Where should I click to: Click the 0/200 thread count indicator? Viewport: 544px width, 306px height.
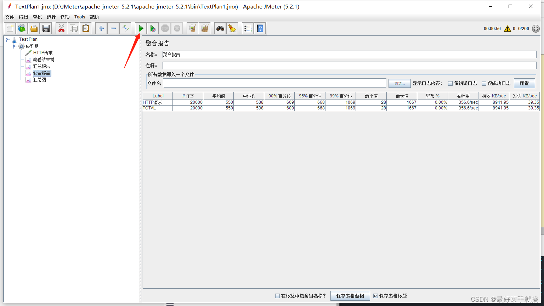(523, 29)
